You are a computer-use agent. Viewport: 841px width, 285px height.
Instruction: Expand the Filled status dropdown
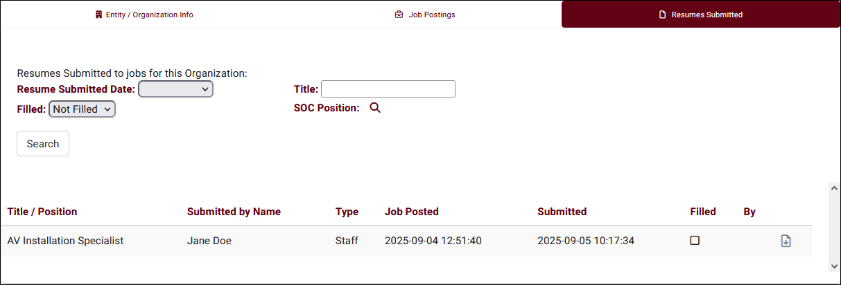(82, 109)
